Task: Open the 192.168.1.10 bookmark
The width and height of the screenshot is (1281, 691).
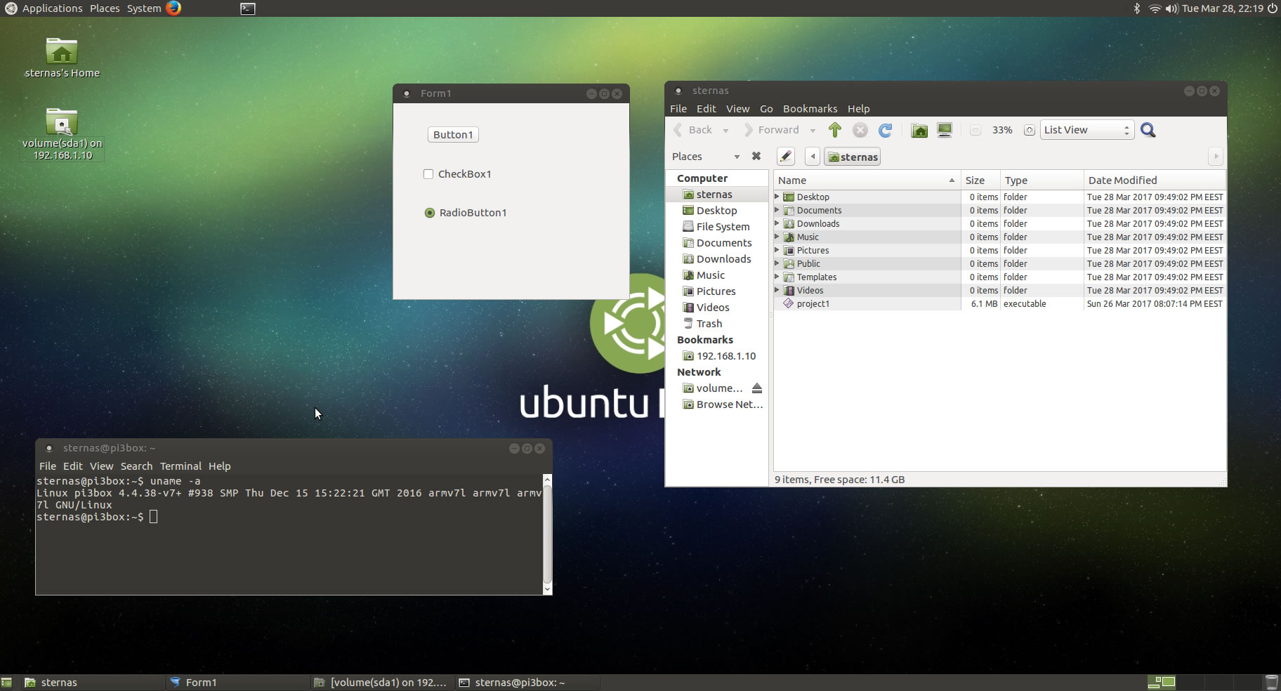Action: [719, 356]
